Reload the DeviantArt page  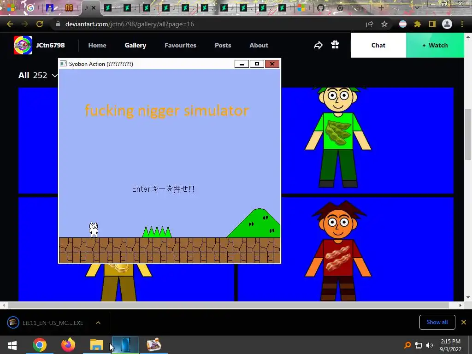[x=40, y=24]
